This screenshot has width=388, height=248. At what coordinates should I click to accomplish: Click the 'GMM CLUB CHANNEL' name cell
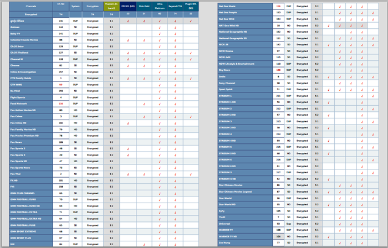click(31, 193)
